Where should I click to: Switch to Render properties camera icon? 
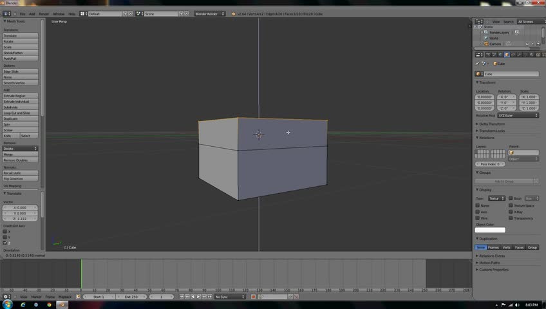488,55
